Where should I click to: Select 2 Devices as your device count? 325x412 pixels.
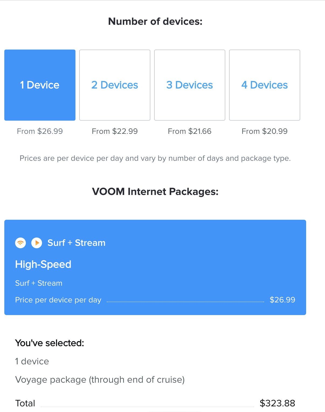coord(115,85)
